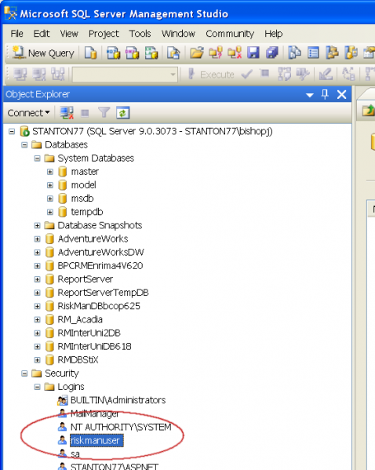The height and width of the screenshot is (470, 375).
Task: Click Stop icon in Object Explorer toolbar
Action: point(86,113)
